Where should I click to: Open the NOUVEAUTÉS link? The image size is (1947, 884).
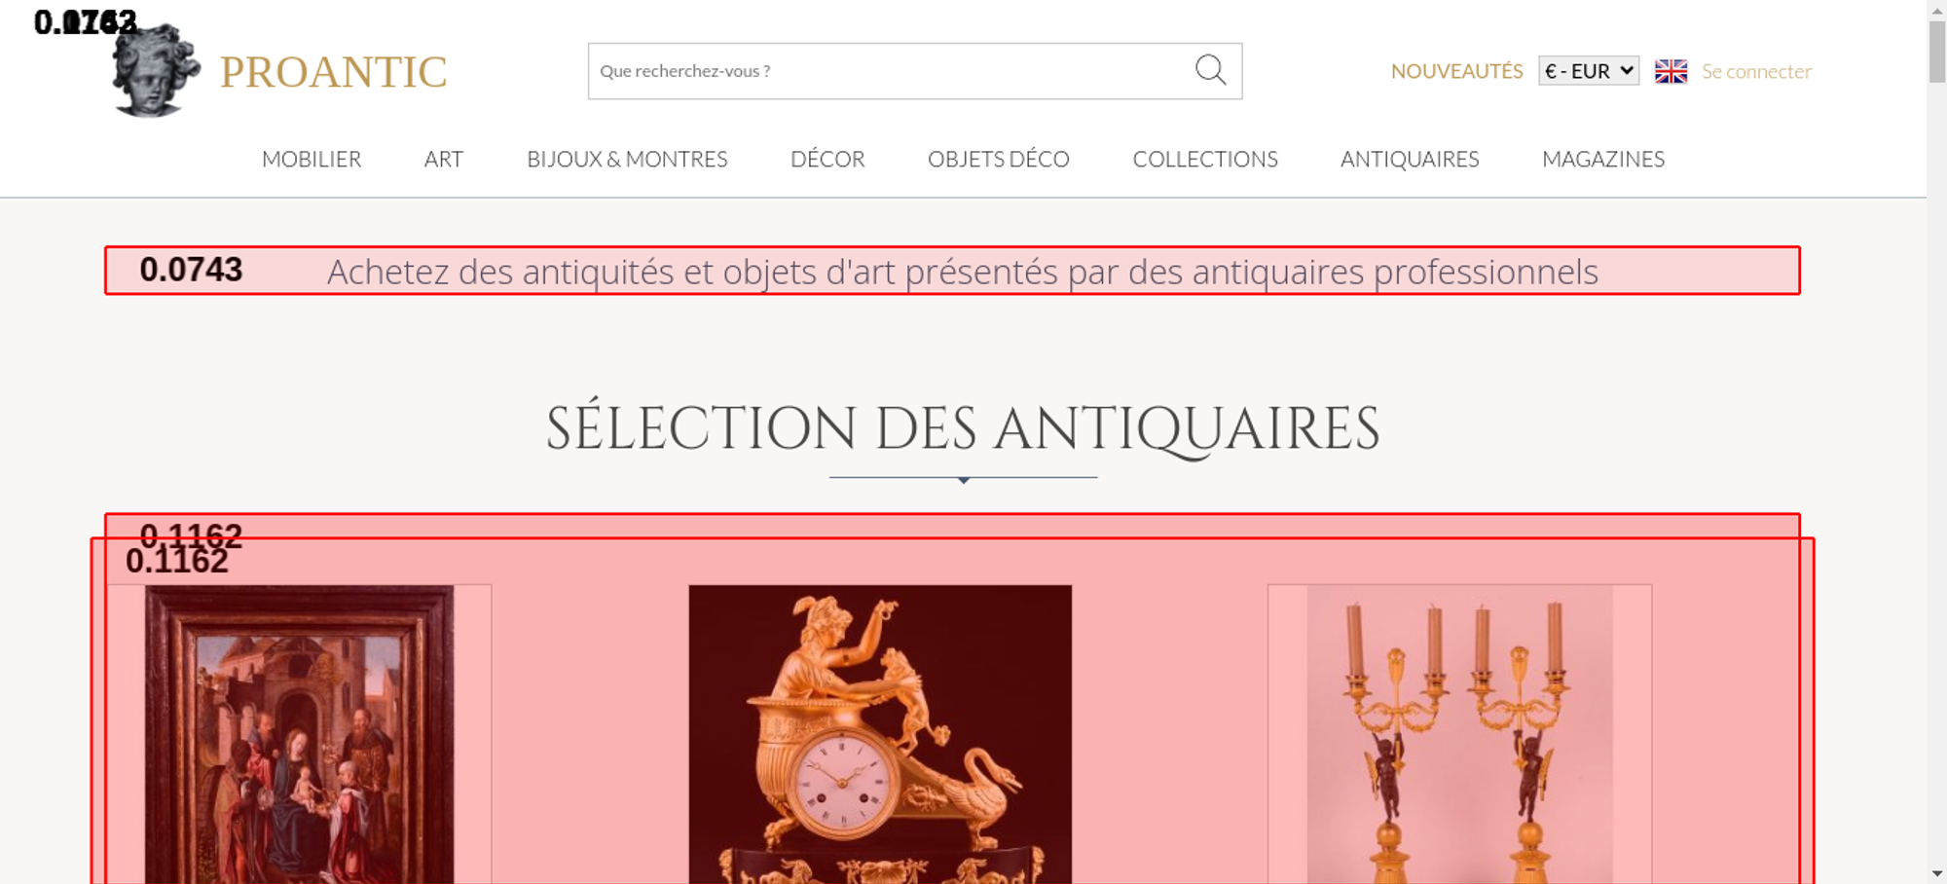tap(1456, 71)
